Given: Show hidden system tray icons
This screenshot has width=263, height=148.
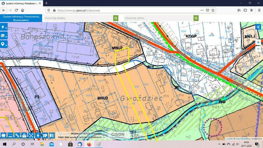Looking at the screenshot, I should (x=219, y=144).
